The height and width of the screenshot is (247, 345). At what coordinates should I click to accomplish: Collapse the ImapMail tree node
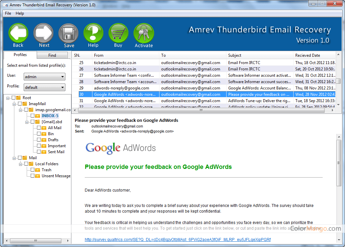(x=14, y=104)
